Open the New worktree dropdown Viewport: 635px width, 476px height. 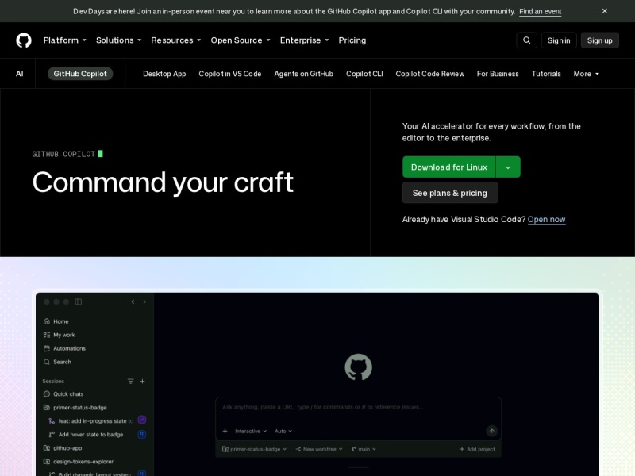[x=319, y=449]
